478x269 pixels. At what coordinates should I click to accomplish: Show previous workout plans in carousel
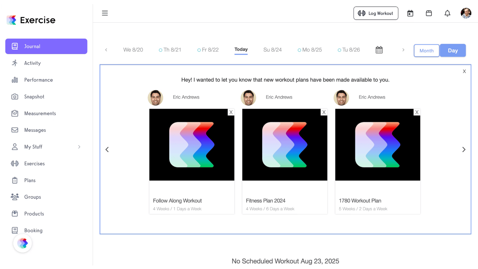[107, 150]
